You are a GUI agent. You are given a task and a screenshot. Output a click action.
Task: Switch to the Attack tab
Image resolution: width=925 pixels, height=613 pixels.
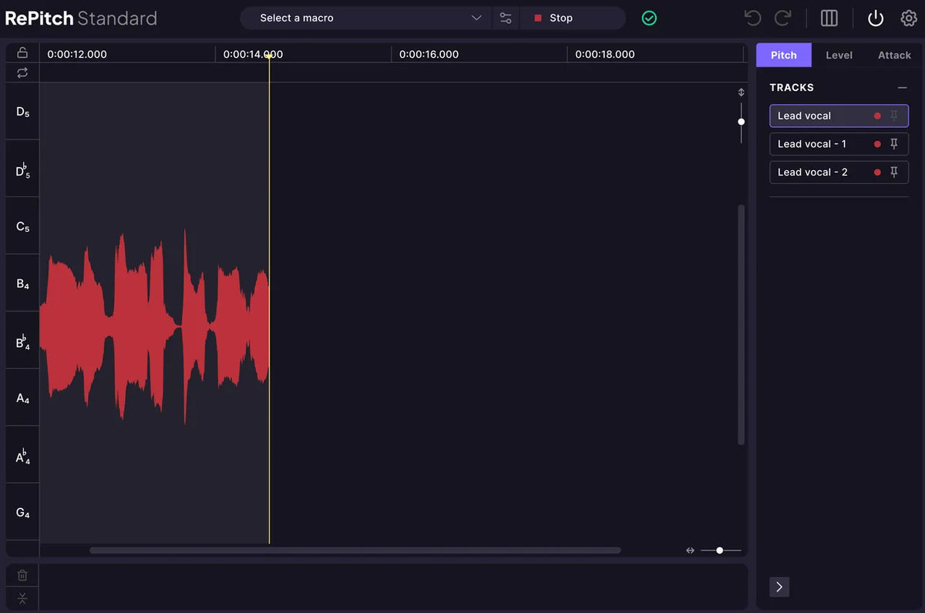[x=894, y=55]
